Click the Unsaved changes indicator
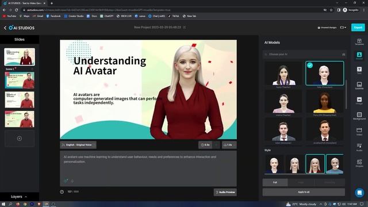The width and height of the screenshot is (368, 207). point(327,28)
